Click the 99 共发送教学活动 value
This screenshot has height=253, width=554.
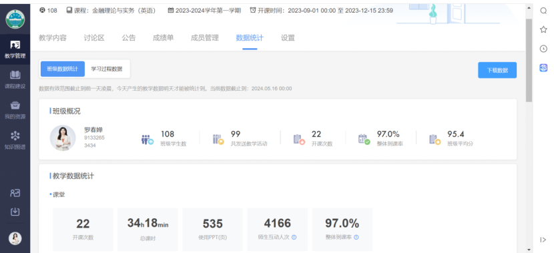236,134
